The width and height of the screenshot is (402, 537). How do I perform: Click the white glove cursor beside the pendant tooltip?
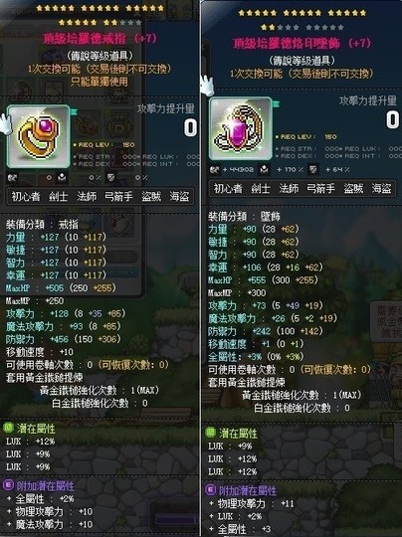(207, 86)
